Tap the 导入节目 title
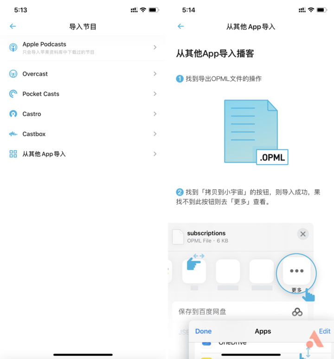The width and height of the screenshot is (334, 359). (x=83, y=26)
